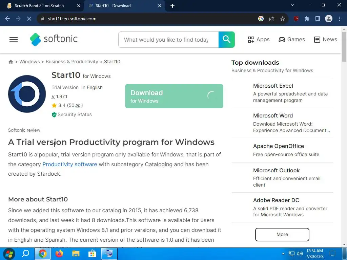Click the More button
Image resolution: width=347 pixels, height=260 pixels.
282,234
